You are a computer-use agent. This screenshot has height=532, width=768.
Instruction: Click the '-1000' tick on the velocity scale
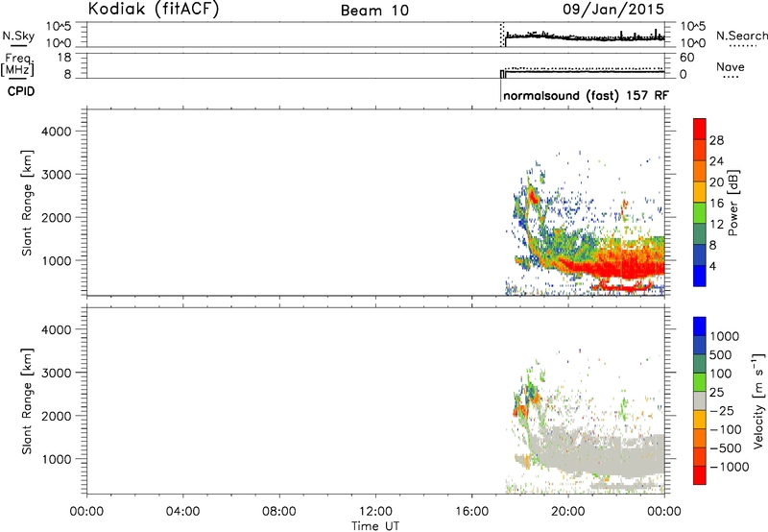(x=729, y=467)
